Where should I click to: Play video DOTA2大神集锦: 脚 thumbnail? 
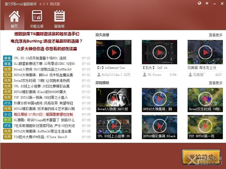point(159,100)
